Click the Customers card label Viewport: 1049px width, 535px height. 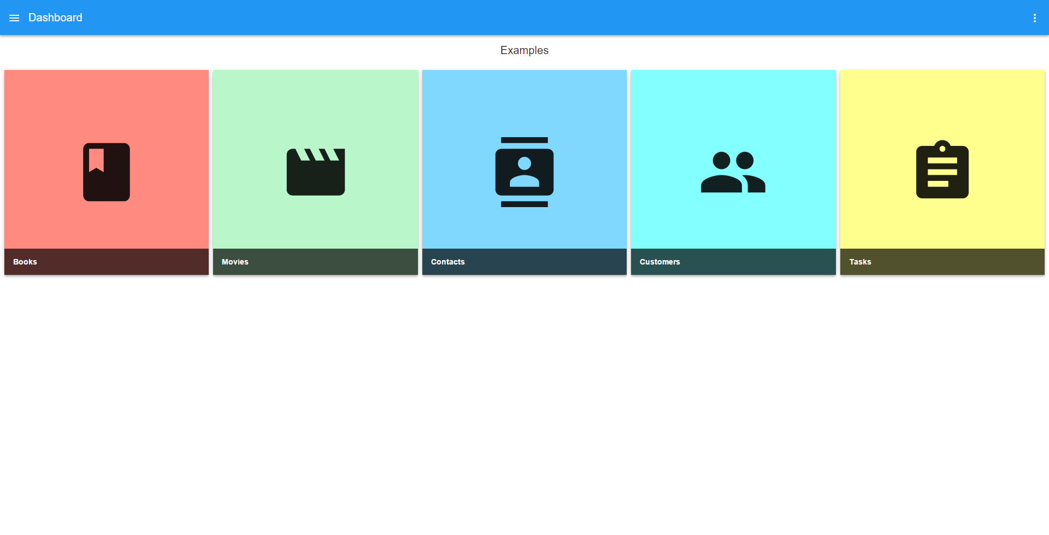click(659, 262)
